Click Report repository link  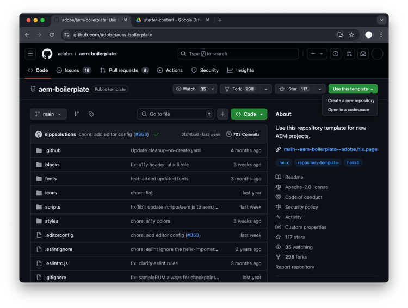point(295,267)
